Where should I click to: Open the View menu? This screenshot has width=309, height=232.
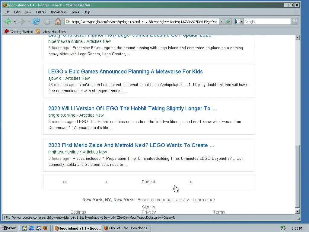(28, 12)
